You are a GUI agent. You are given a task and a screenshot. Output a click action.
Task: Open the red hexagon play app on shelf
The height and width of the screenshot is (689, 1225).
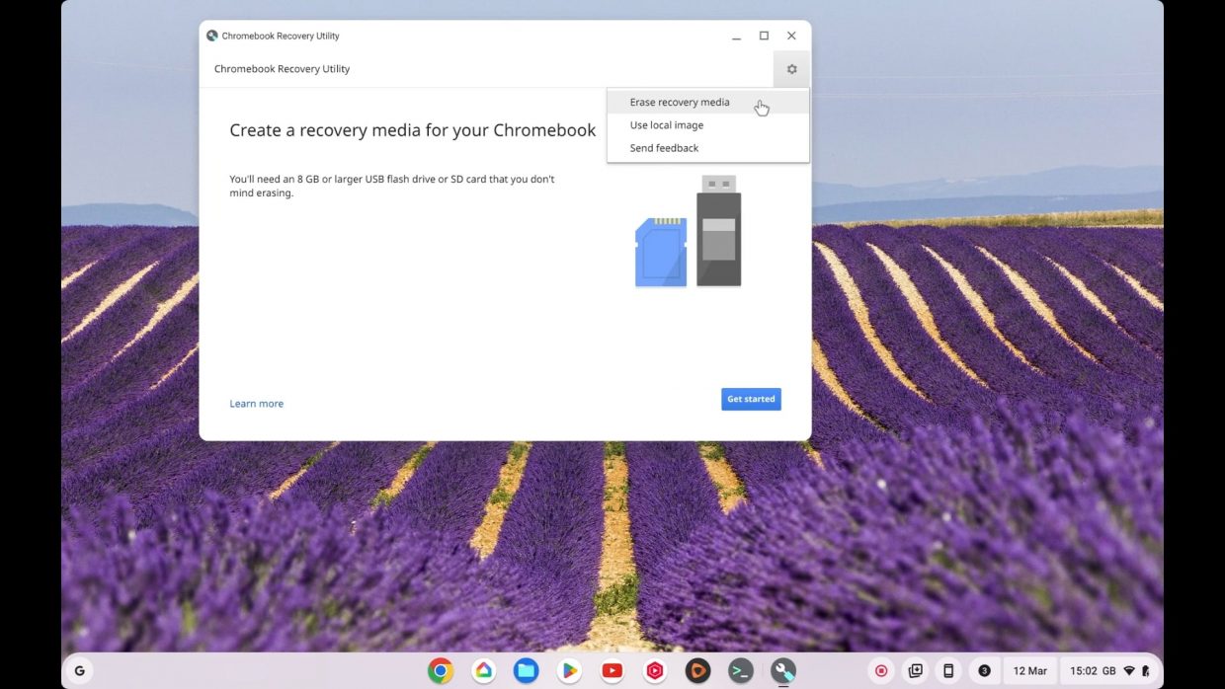coord(654,671)
